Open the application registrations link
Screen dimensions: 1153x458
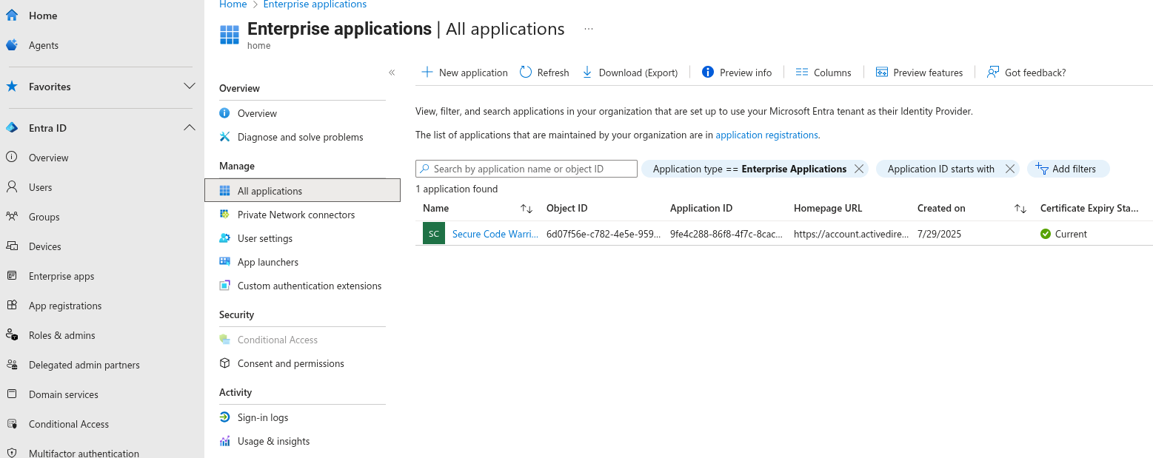coord(766,135)
